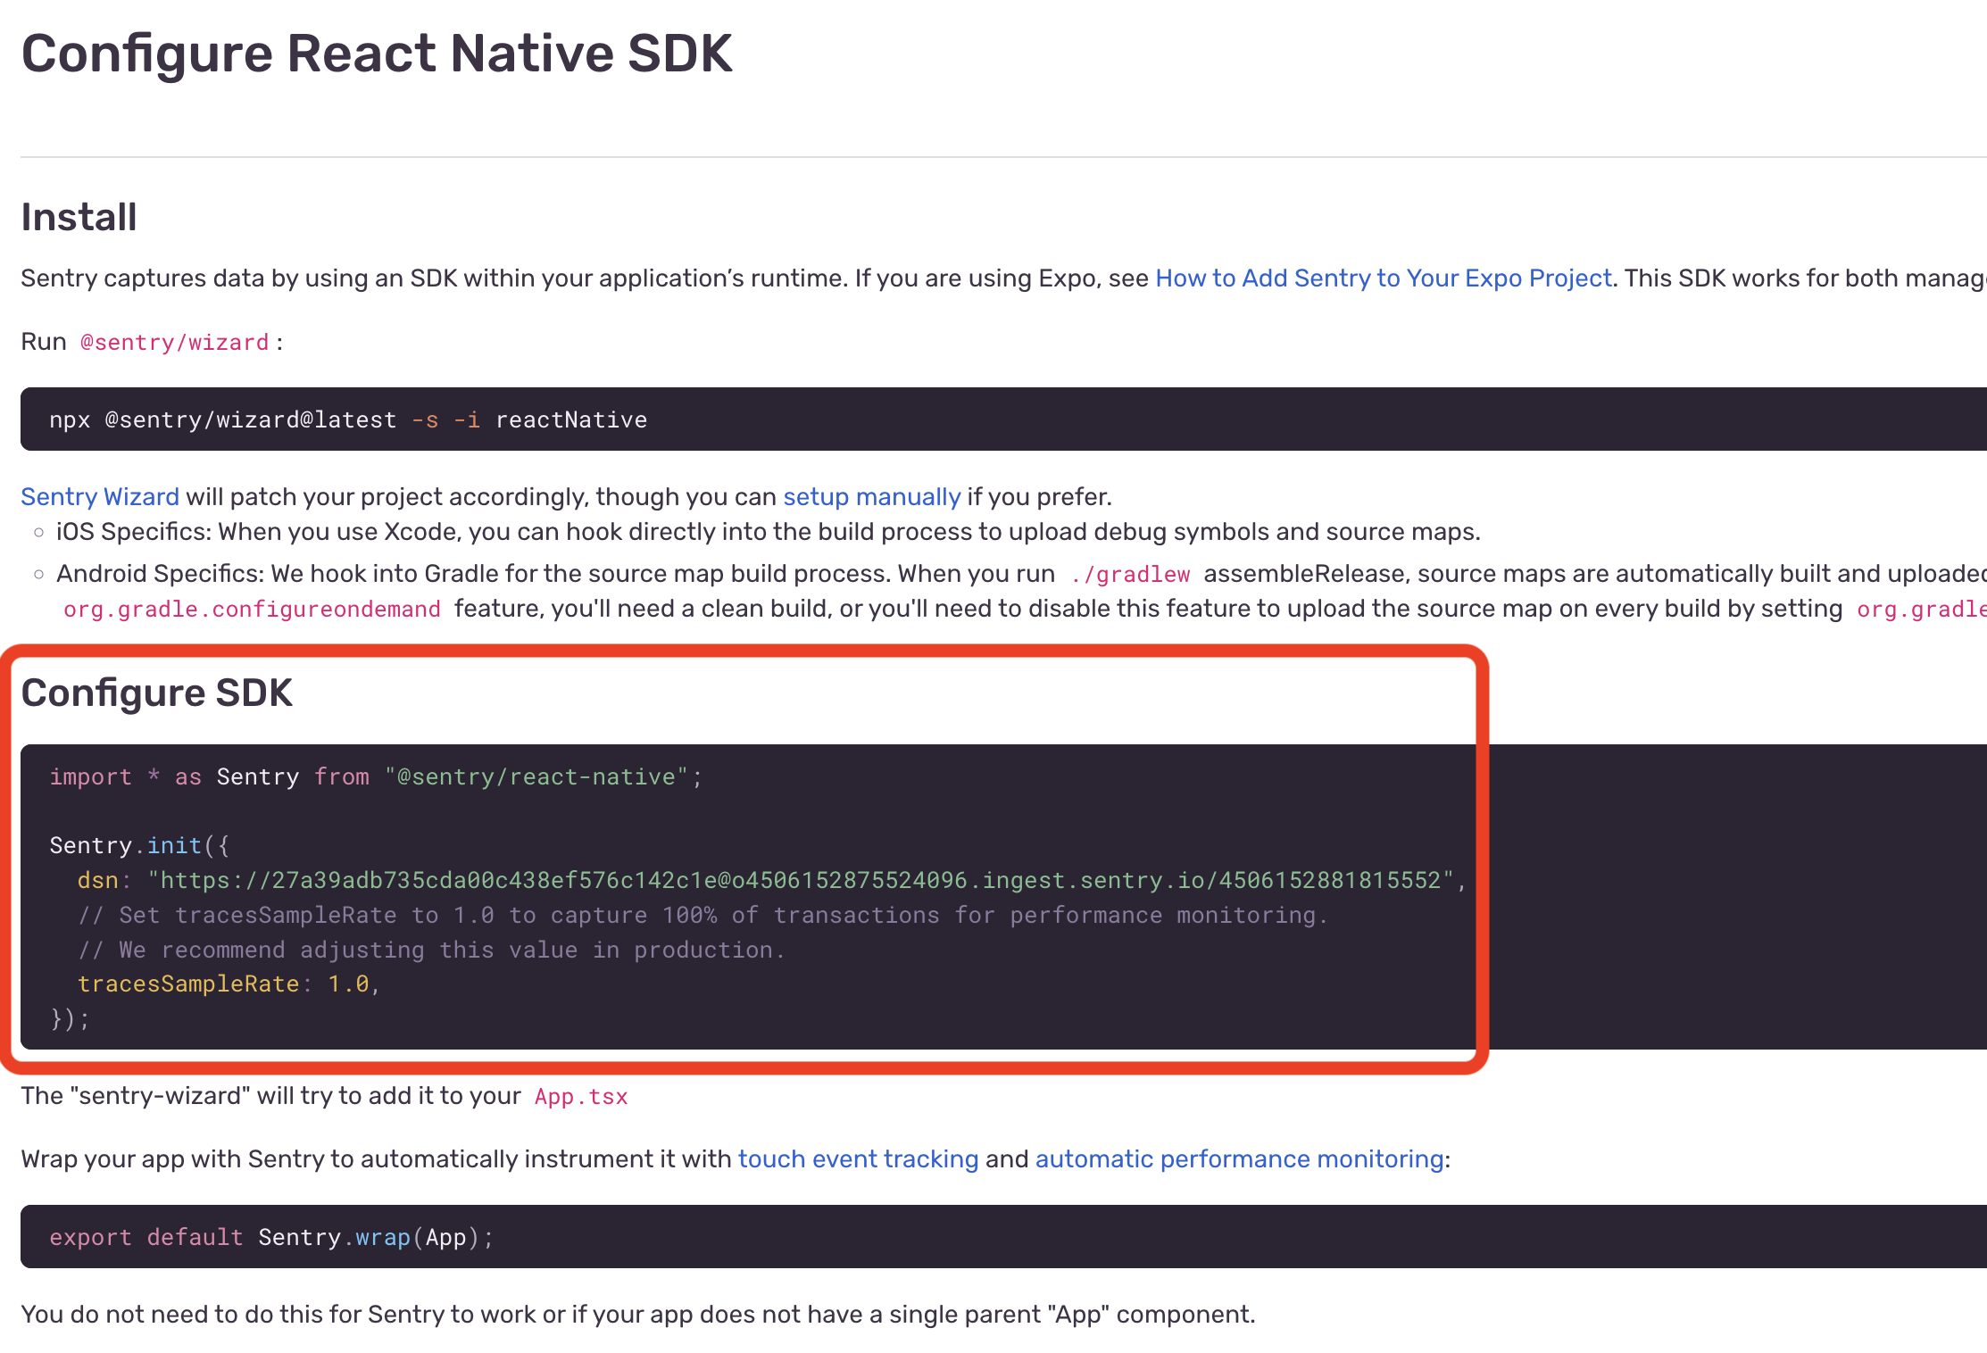Click the Install heading
Screen dimensions: 1987x1353
(x=79, y=218)
